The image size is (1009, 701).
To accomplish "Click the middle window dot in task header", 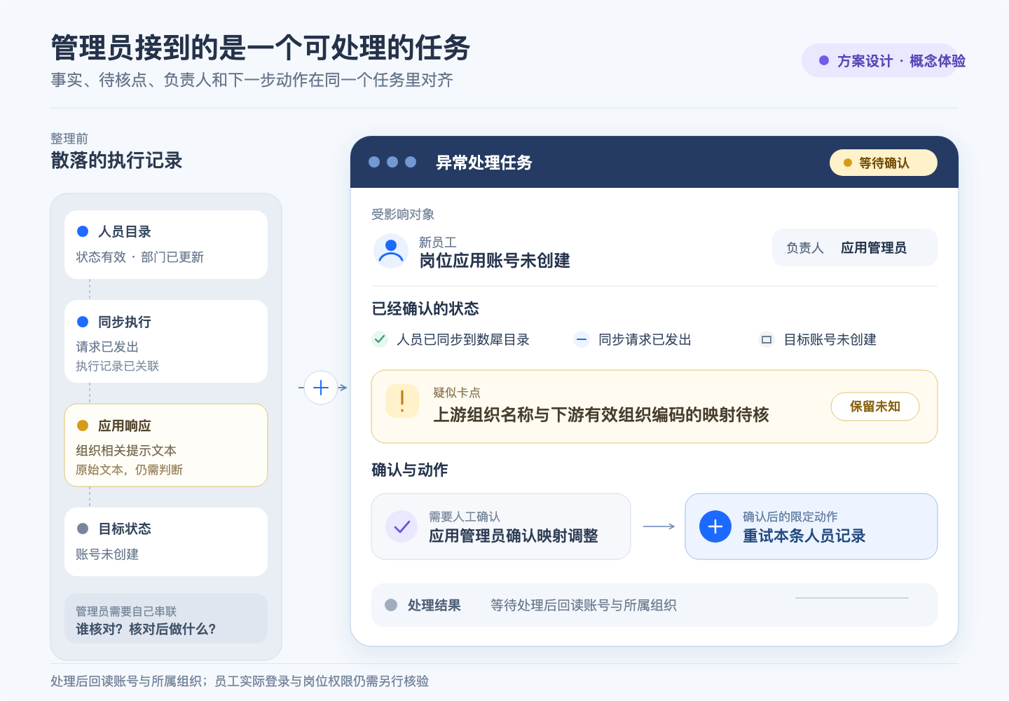I will click(392, 162).
